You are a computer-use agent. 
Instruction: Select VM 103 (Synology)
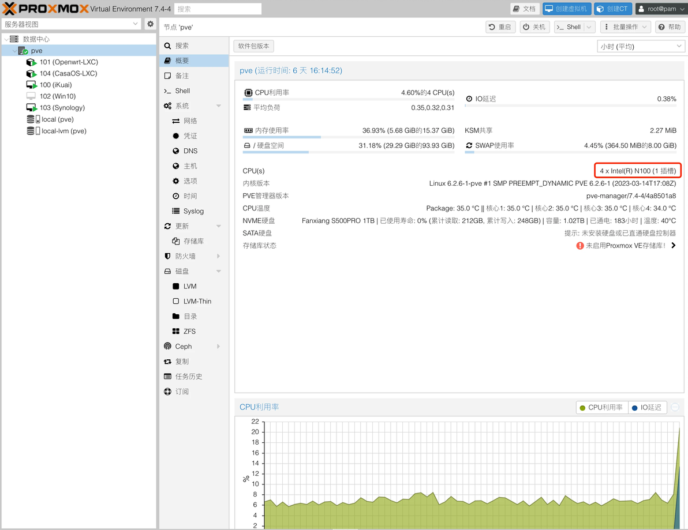pyautogui.click(x=62, y=107)
